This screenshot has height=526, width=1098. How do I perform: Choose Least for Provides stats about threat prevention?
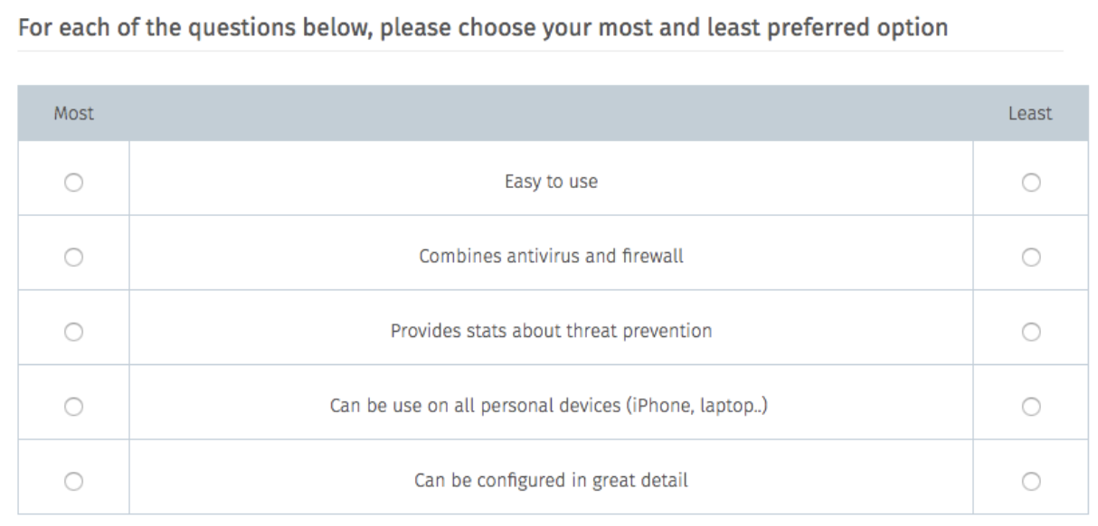(1030, 332)
